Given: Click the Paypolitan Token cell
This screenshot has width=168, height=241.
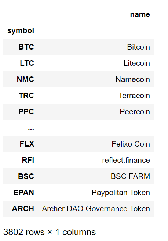Looking at the screenshot, I should pyautogui.click(x=121, y=193).
